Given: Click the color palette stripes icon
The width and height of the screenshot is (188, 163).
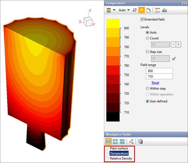Looking at the screenshot, I should pyautogui.click(x=109, y=10).
